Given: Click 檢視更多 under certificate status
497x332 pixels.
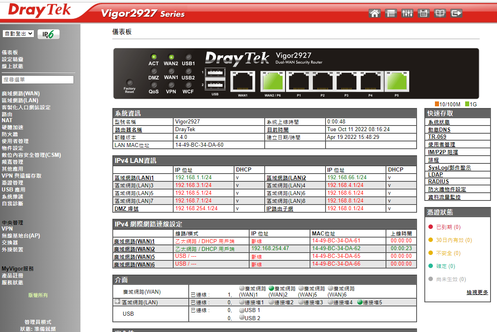Looking at the screenshot, I should click(477, 292).
